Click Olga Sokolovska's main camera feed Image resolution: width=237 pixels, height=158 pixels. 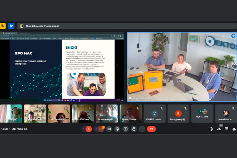click(182, 67)
